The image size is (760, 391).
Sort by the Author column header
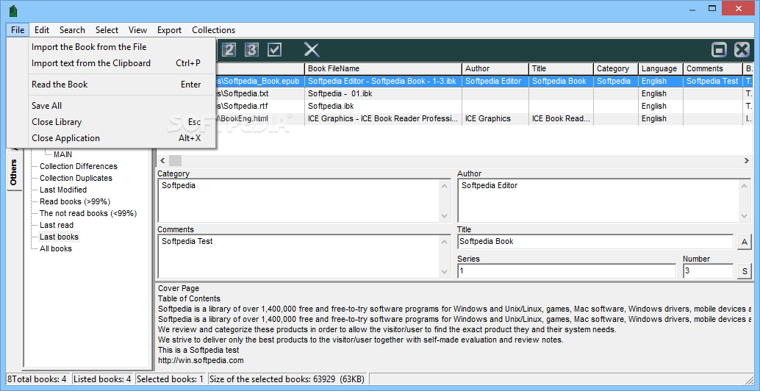[495, 69]
